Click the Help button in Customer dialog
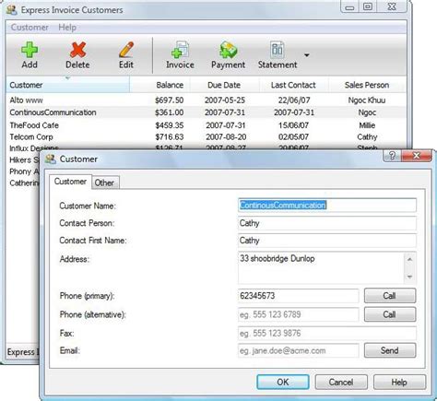The image size is (437, 401). coord(399,382)
